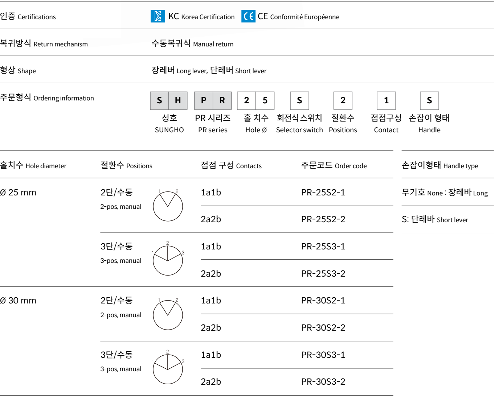
Task: Click order code PR-25S2-2
Action: tap(323, 219)
